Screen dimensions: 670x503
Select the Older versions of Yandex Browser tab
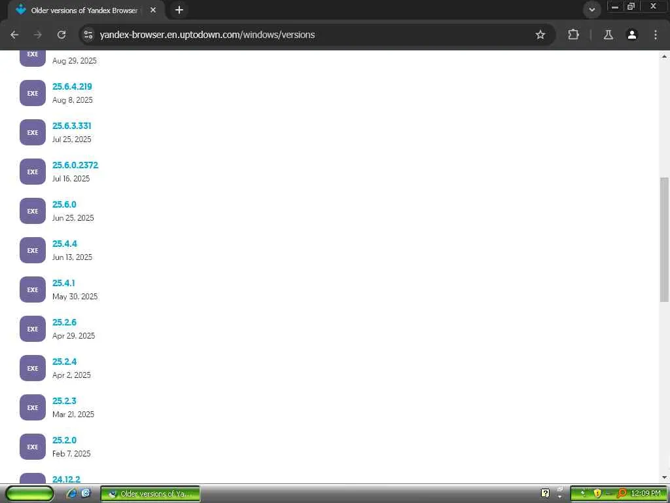coord(83,10)
